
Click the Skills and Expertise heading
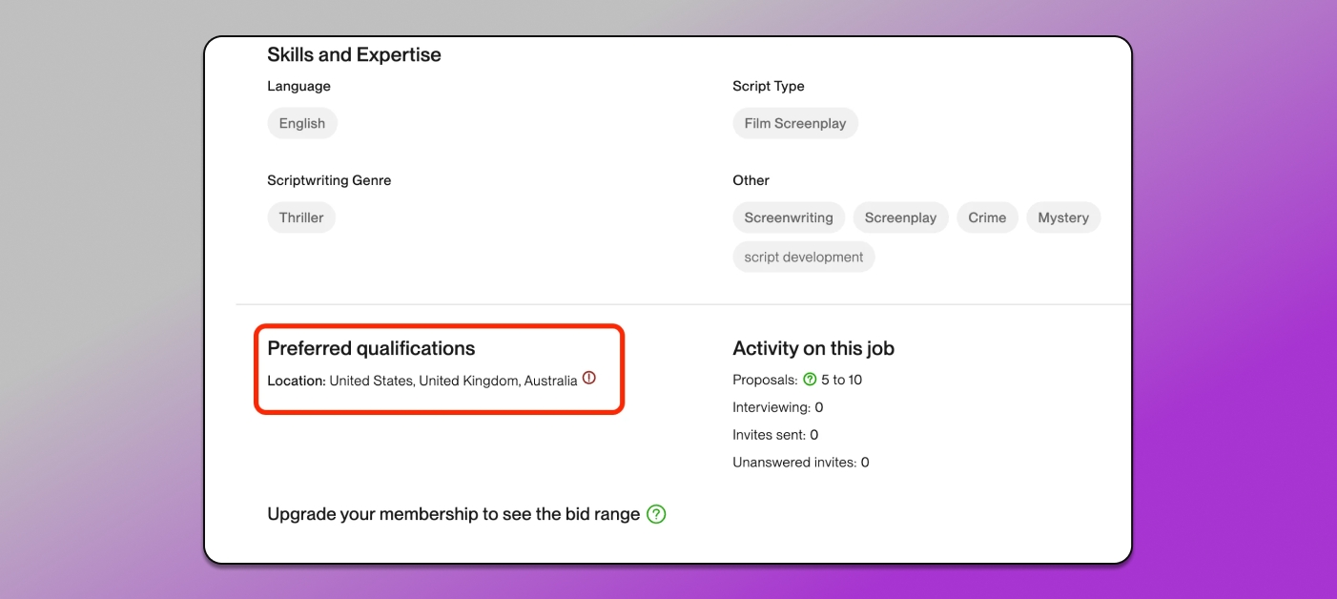[354, 54]
